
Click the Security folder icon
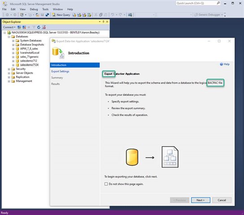(x=13, y=69)
